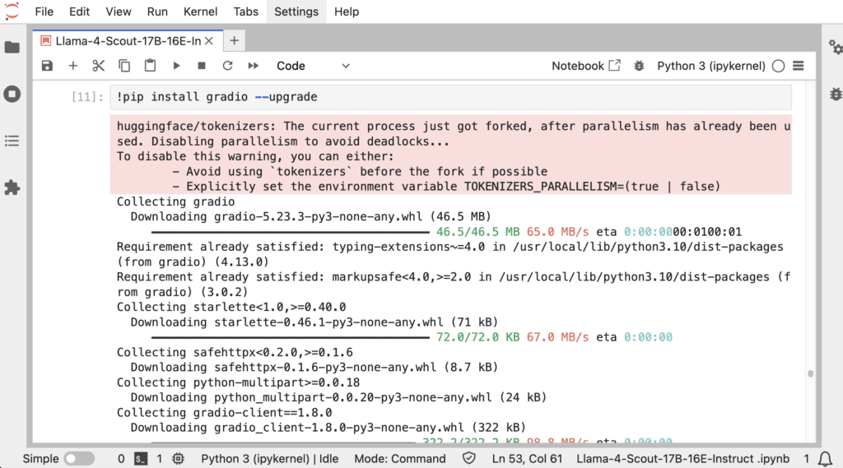Viewport: 843px width, 468px height.
Task: Select cell prompt [11]:
Action: [87, 97]
